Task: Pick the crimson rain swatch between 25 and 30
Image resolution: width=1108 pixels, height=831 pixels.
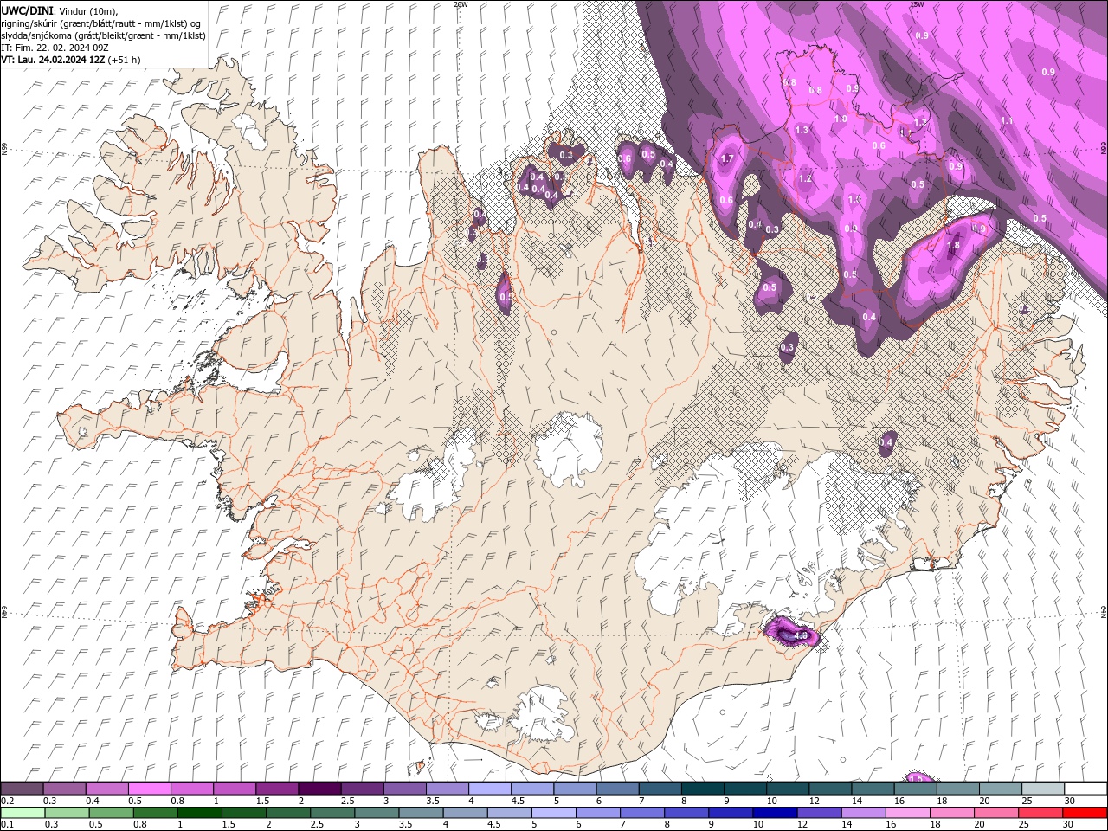Action: point(1040,813)
